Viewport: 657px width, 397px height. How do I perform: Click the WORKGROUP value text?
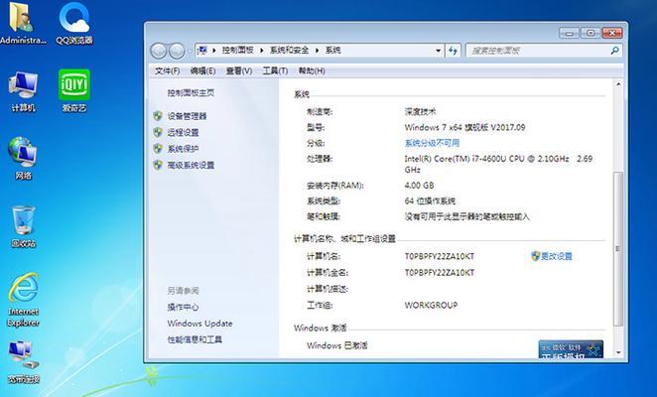pyautogui.click(x=431, y=305)
